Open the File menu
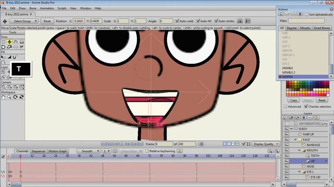This screenshot has width=334, height=187. coord(4,8)
